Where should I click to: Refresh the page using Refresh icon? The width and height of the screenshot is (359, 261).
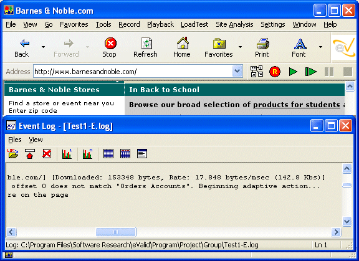pos(146,47)
